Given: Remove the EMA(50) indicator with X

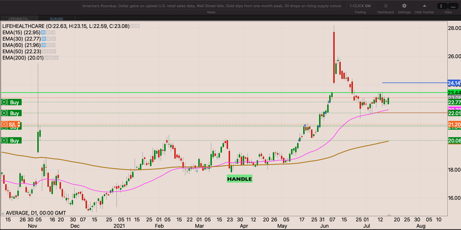Looking at the screenshot, I should [54, 52].
